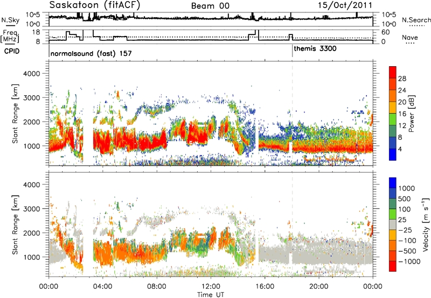The image size is (431, 298).
Task: Click the '20:00' time axis tick
Action: (319, 287)
